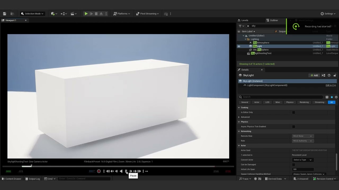Click the Details search field
This screenshot has width=339, height=190.
[281, 97]
